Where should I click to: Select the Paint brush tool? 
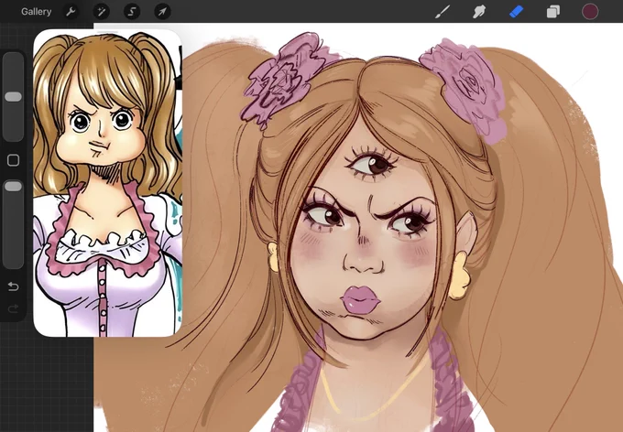pos(443,12)
